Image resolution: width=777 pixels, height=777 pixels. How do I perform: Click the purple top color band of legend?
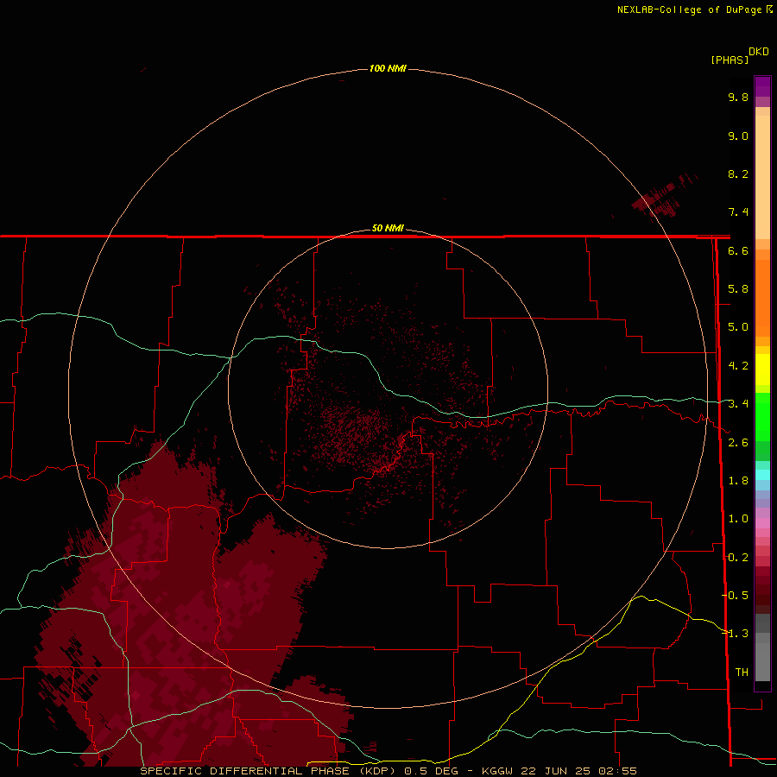[762, 86]
